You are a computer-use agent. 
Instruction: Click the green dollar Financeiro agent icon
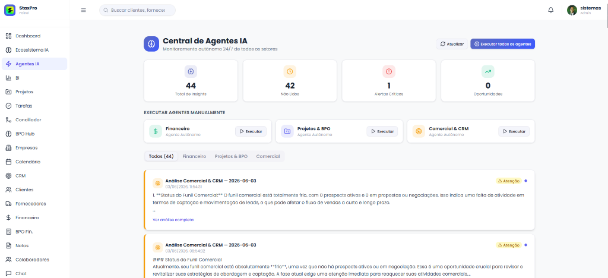(156, 131)
